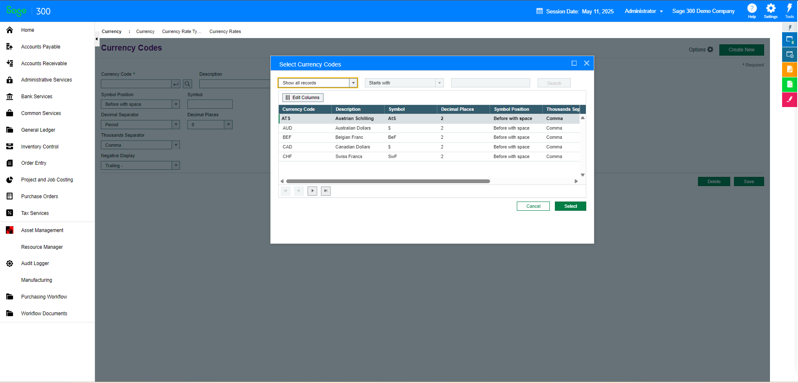Screen dimensions: 798x383
Task: Close the Select Currency Codes dialog
Action: pyautogui.click(x=587, y=63)
